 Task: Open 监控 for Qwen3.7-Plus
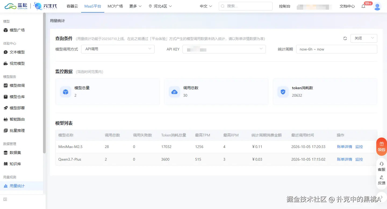pyautogui.click(x=359, y=159)
